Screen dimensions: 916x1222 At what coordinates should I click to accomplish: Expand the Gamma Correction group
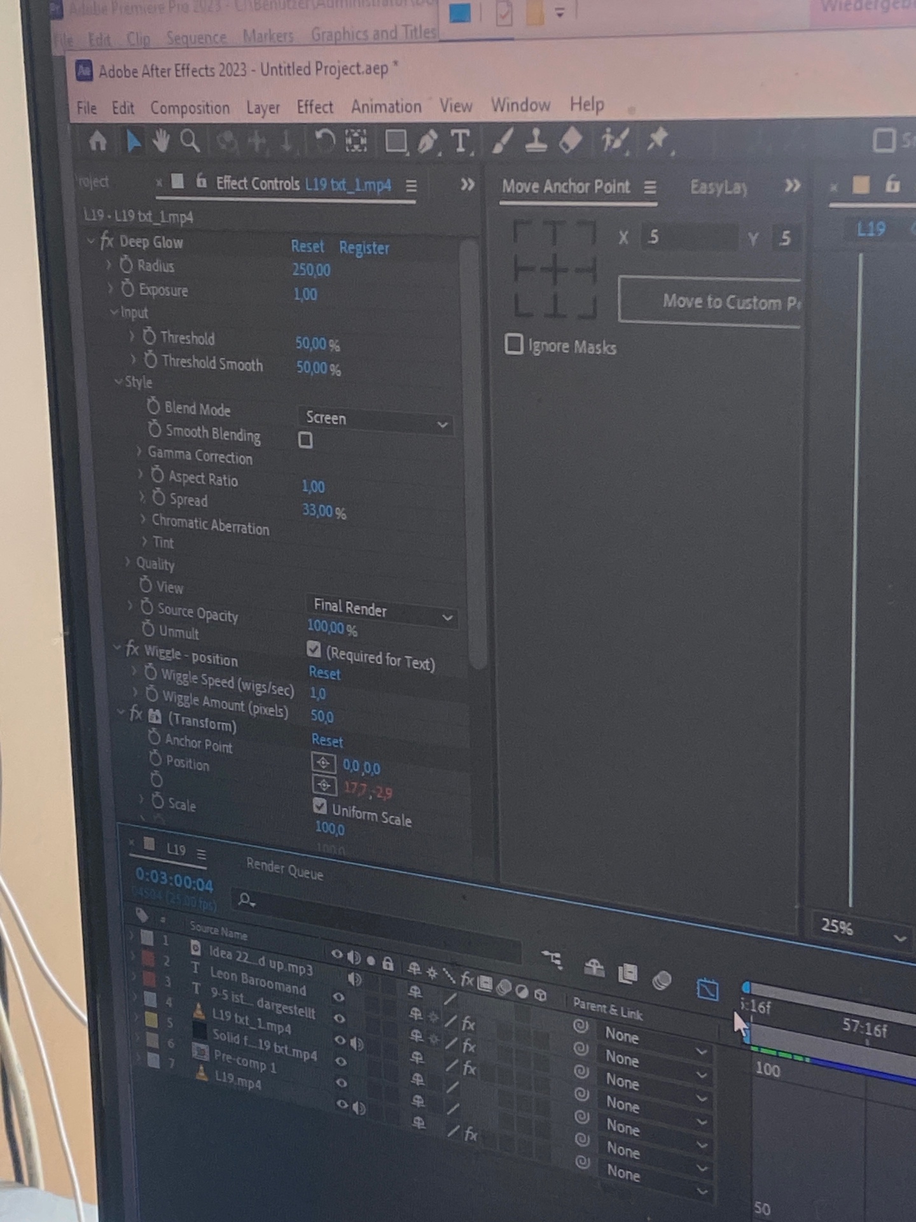point(139,452)
